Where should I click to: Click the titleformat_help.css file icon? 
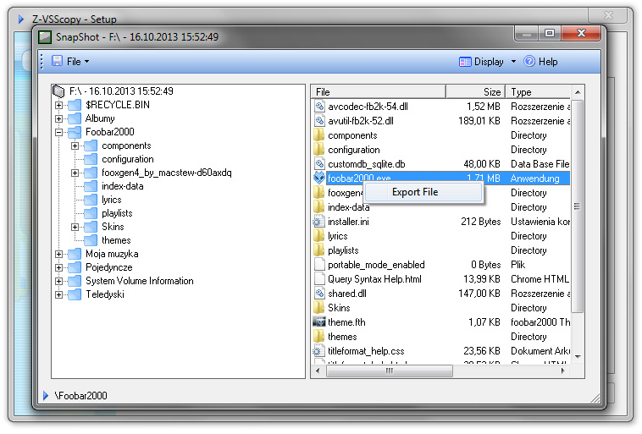click(318, 351)
